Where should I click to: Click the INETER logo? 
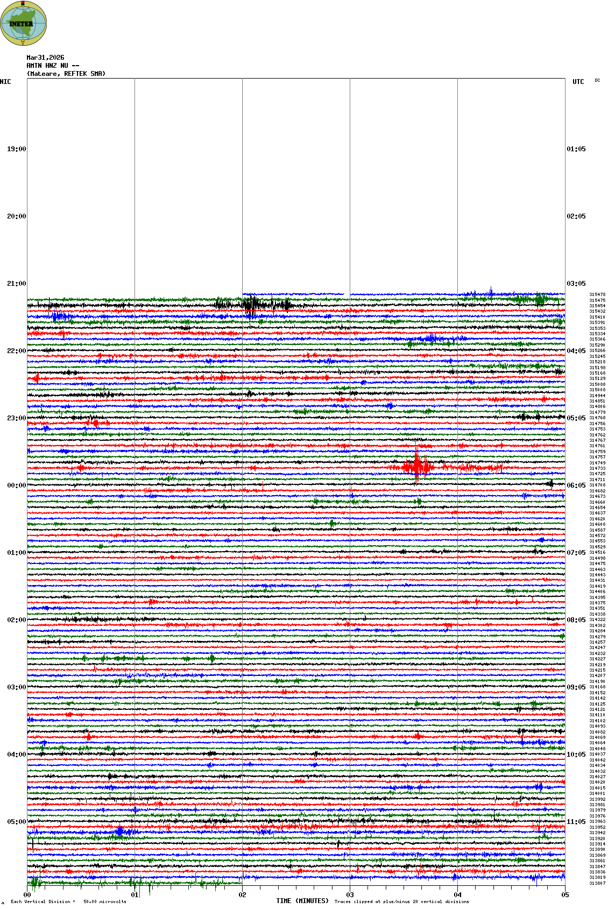(x=24, y=23)
